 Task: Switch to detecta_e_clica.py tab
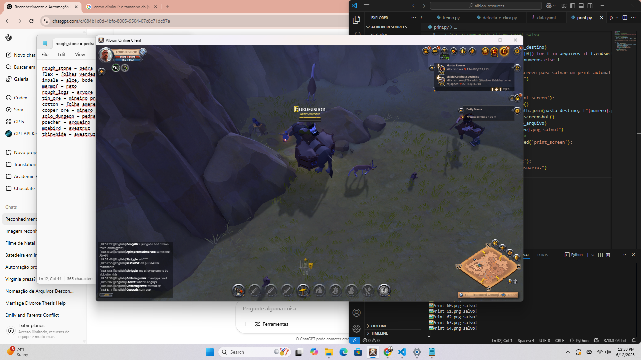[499, 18]
